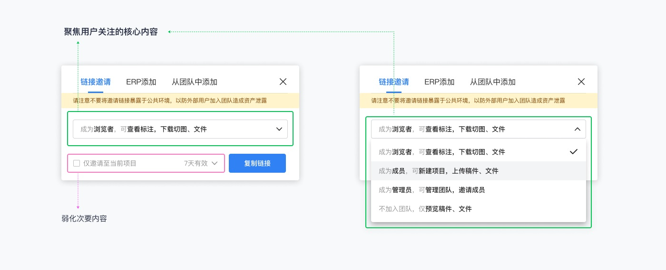Click the label 弱化次要内容
The height and width of the screenshot is (270, 666).
click(84, 219)
